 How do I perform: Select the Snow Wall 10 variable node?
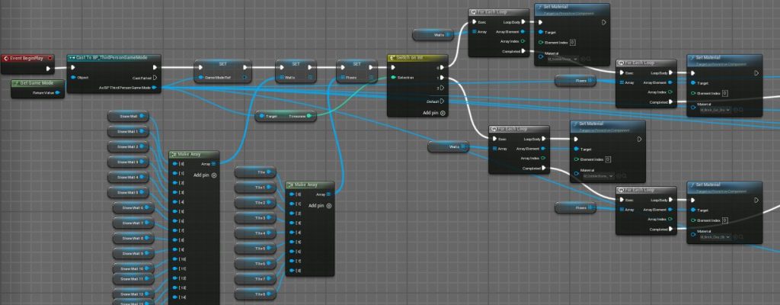tap(130, 269)
